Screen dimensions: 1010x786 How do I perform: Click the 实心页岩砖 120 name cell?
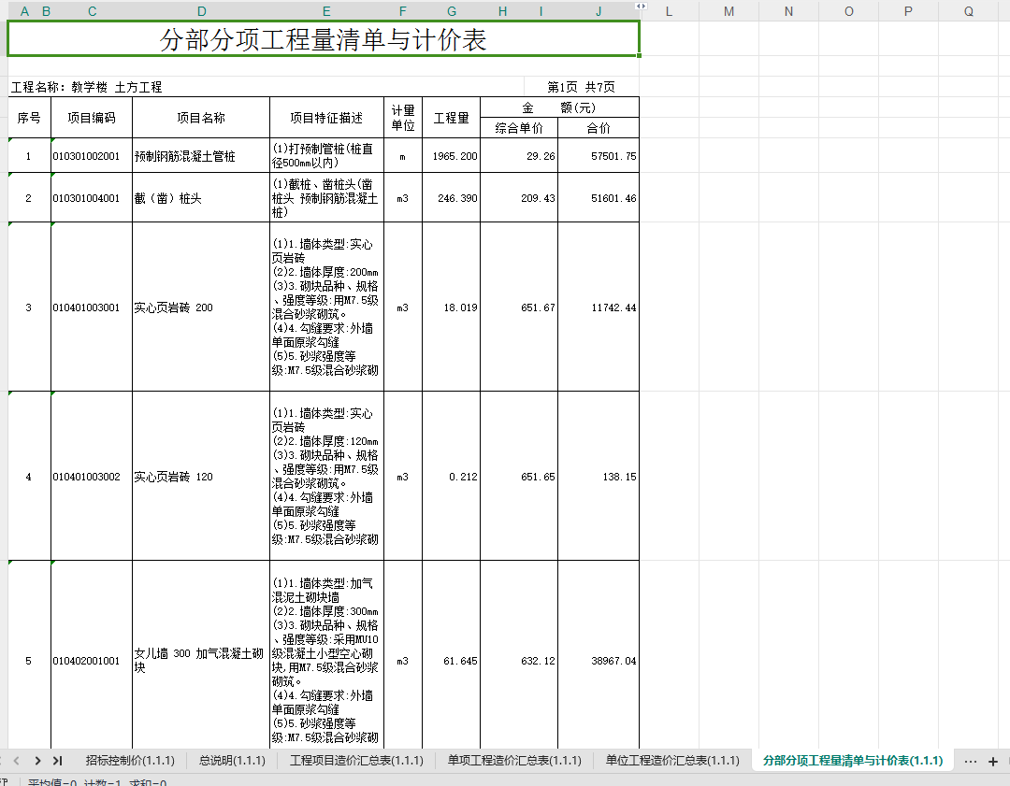201,477
